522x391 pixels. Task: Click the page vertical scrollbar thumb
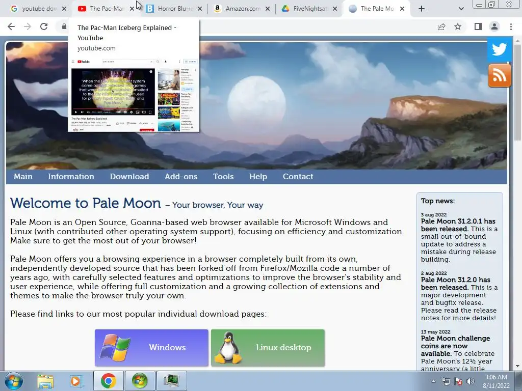tap(517, 92)
